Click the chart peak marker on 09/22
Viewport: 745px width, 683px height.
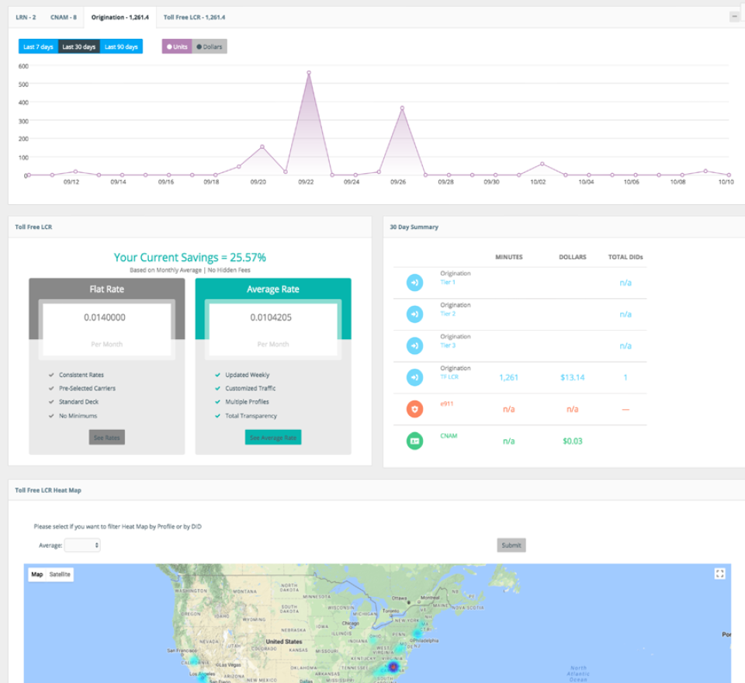309,71
